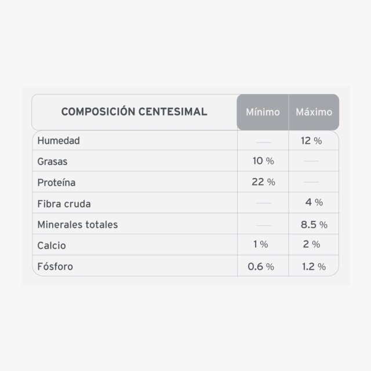The image size is (371, 371).
Task: Click the Humedad row label
Action: (59, 141)
